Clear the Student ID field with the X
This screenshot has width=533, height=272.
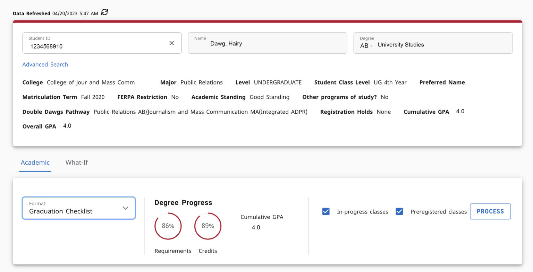tap(172, 43)
